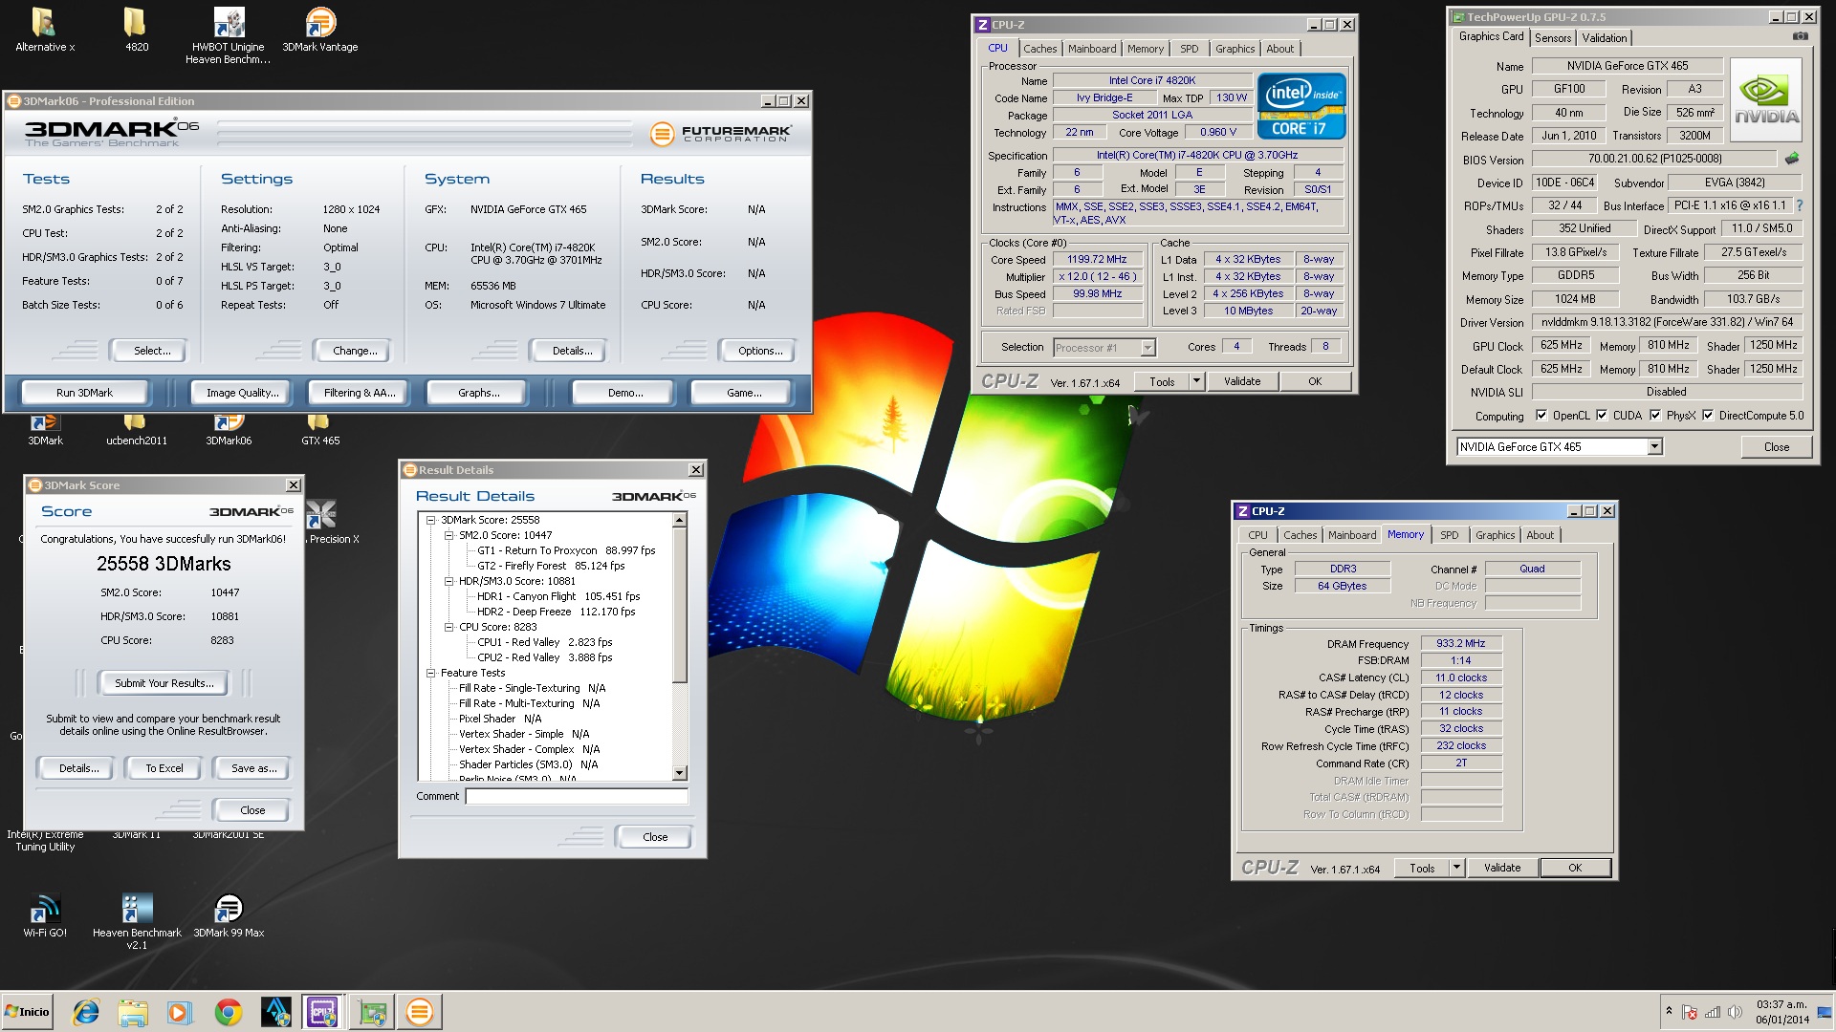Open Tools dropdown arrow in CPU-Z CPU window
This screenshot has width=1836, height=1032.
pyautogui.click(x=1195, y=381)
